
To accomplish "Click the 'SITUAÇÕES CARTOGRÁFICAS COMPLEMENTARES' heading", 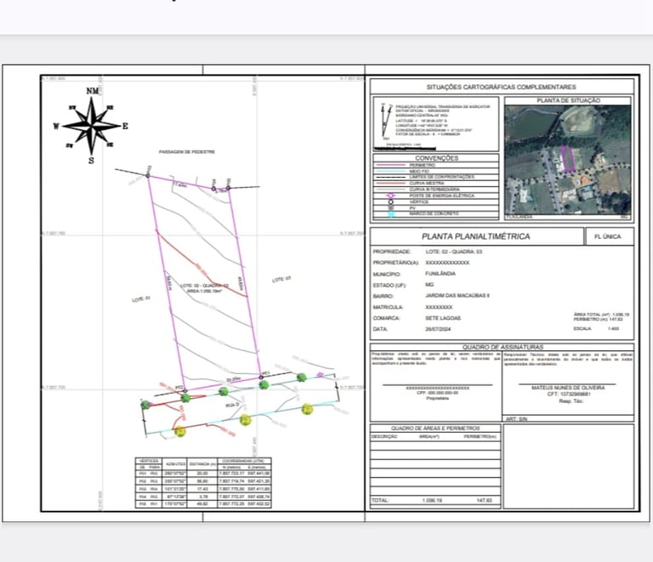I will [502, 87].
